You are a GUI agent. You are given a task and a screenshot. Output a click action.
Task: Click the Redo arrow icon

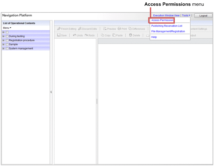click(86, 35)
